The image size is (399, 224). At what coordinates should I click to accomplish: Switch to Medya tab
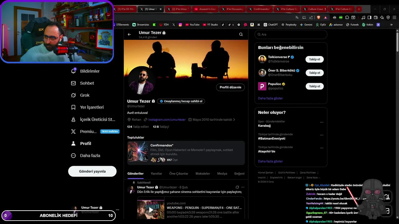click(222, 174)
